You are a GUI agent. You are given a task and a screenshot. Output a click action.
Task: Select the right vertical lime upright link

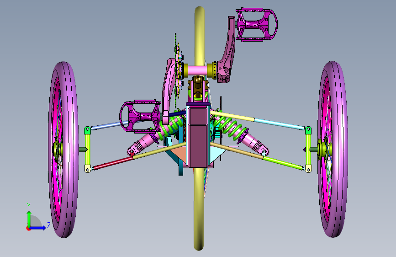point(308,149)
